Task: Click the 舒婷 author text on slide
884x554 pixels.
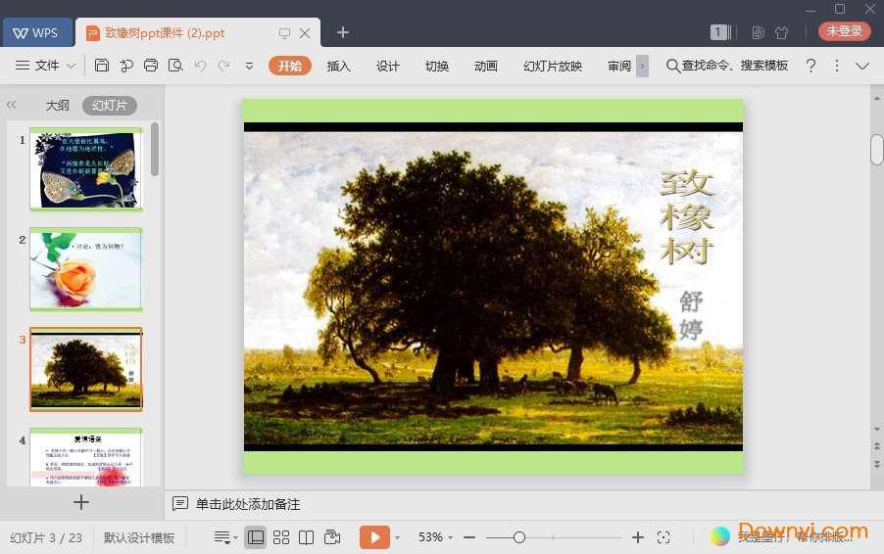Action: pyautogui.click(x=691, y=316)
